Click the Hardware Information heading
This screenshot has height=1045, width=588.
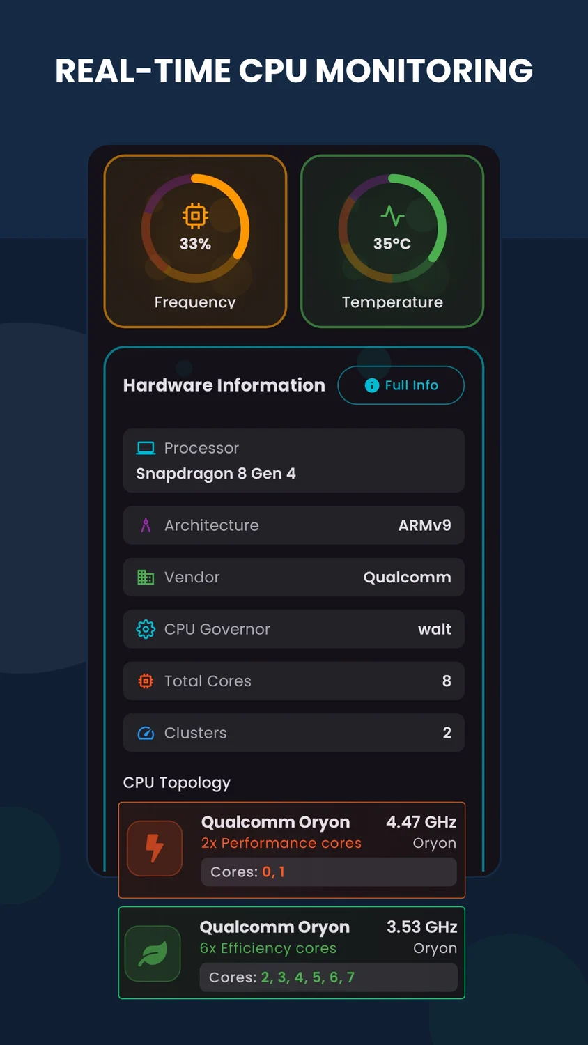[x=224, y=385]
